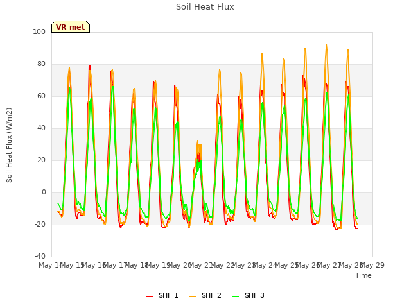Click the Time axis title
The image size is (411, 308).
click(x=363, y=275)
